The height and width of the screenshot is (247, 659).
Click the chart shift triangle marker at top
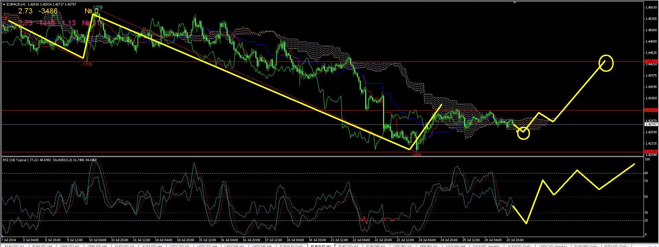pos(515,3)
